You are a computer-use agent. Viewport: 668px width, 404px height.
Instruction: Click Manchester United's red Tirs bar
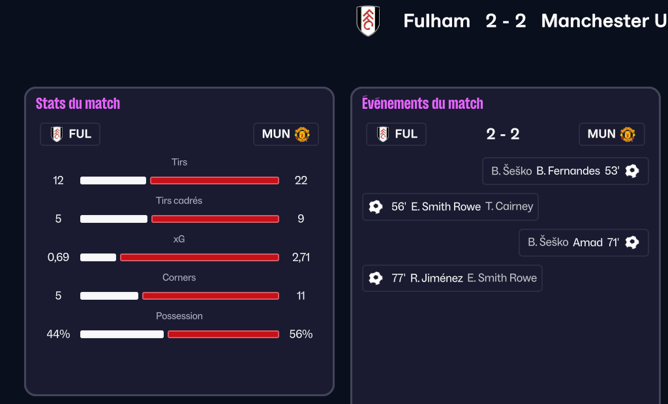point(215,180)
